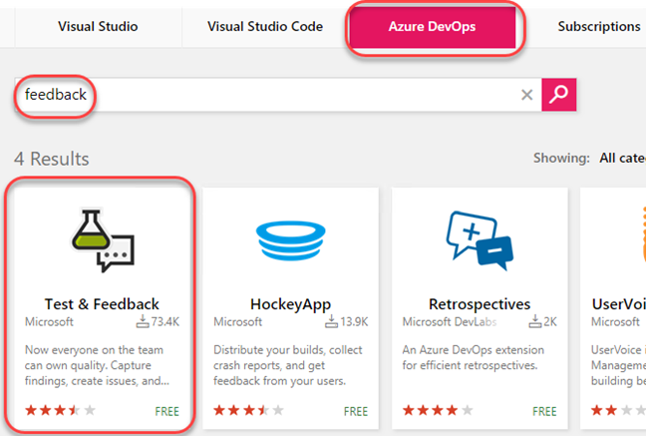Open the partially visible UserVoice card

[613, 308]
